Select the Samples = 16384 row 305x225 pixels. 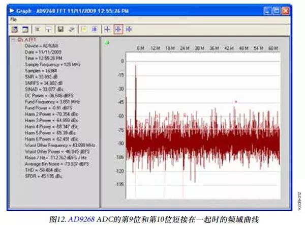point(41,71)
